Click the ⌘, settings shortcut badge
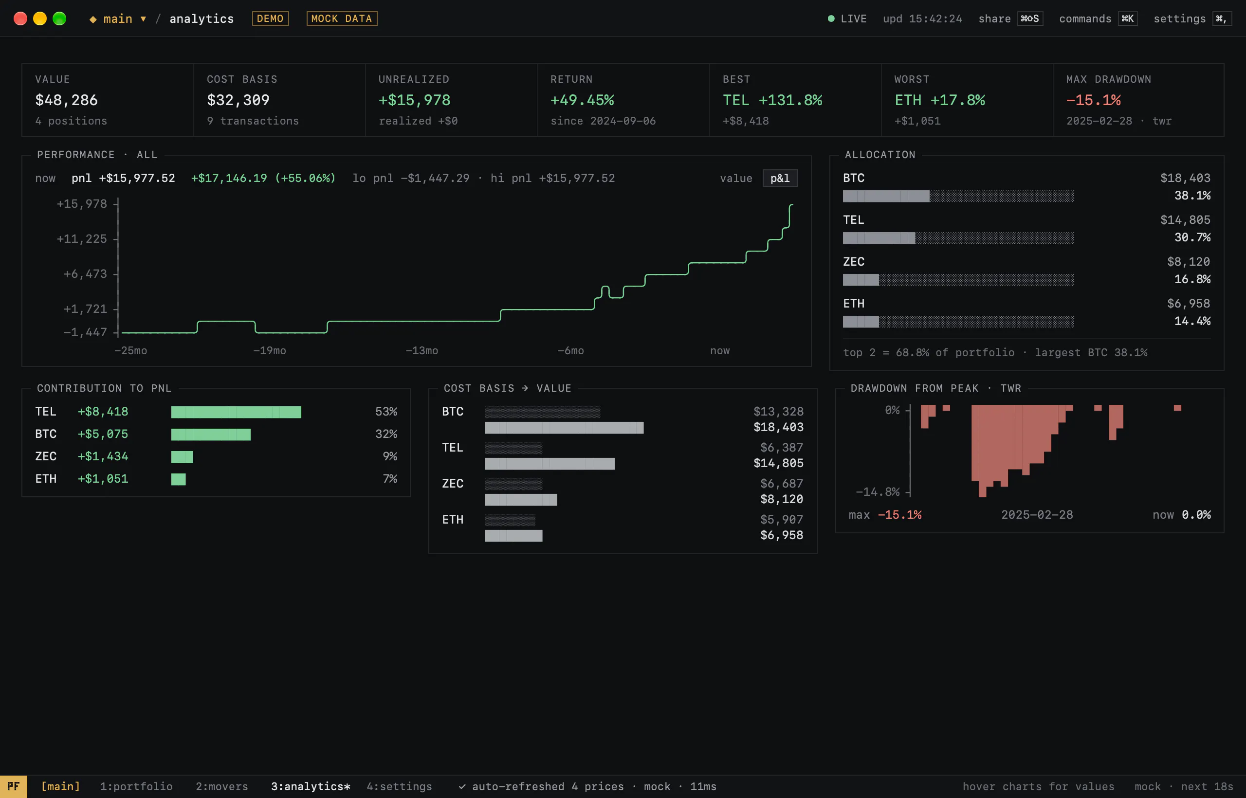The width and height of the screenshot is (1246, 798). [x=1222, y=18]
